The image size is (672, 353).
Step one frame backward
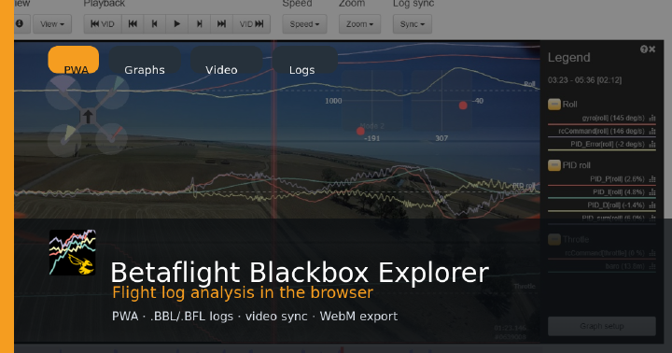pyautogui.click(x=155, y=24)
